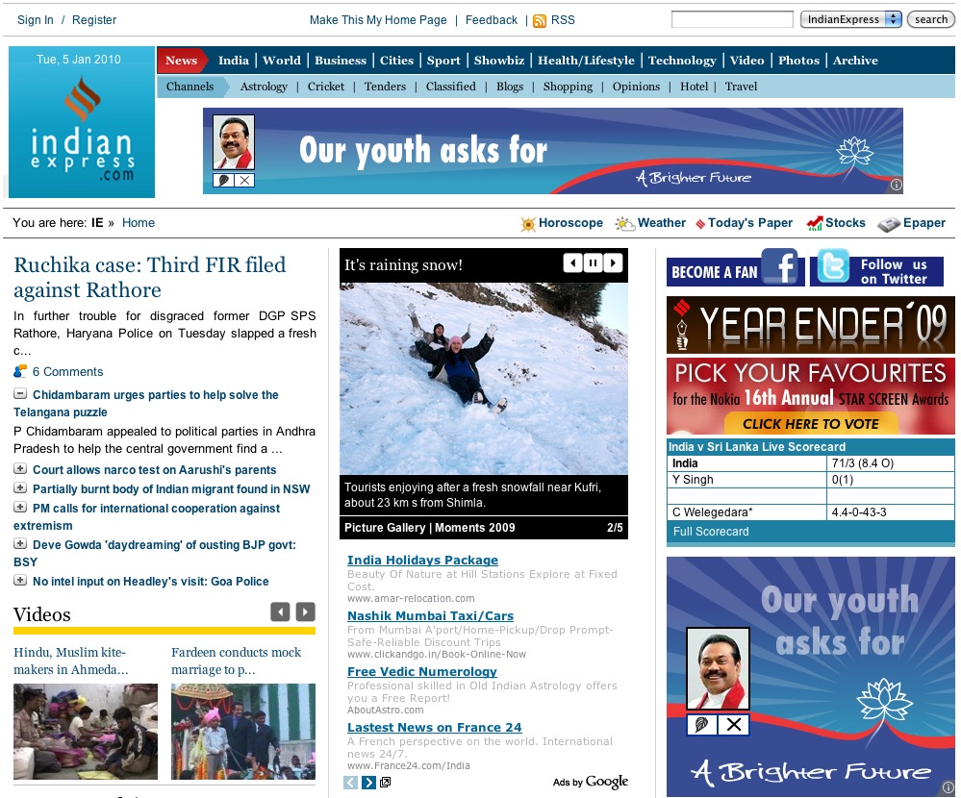This screenshot has height=798, width=961.
Task: Expand the Partially burnt body story
Action: point(20,488)
